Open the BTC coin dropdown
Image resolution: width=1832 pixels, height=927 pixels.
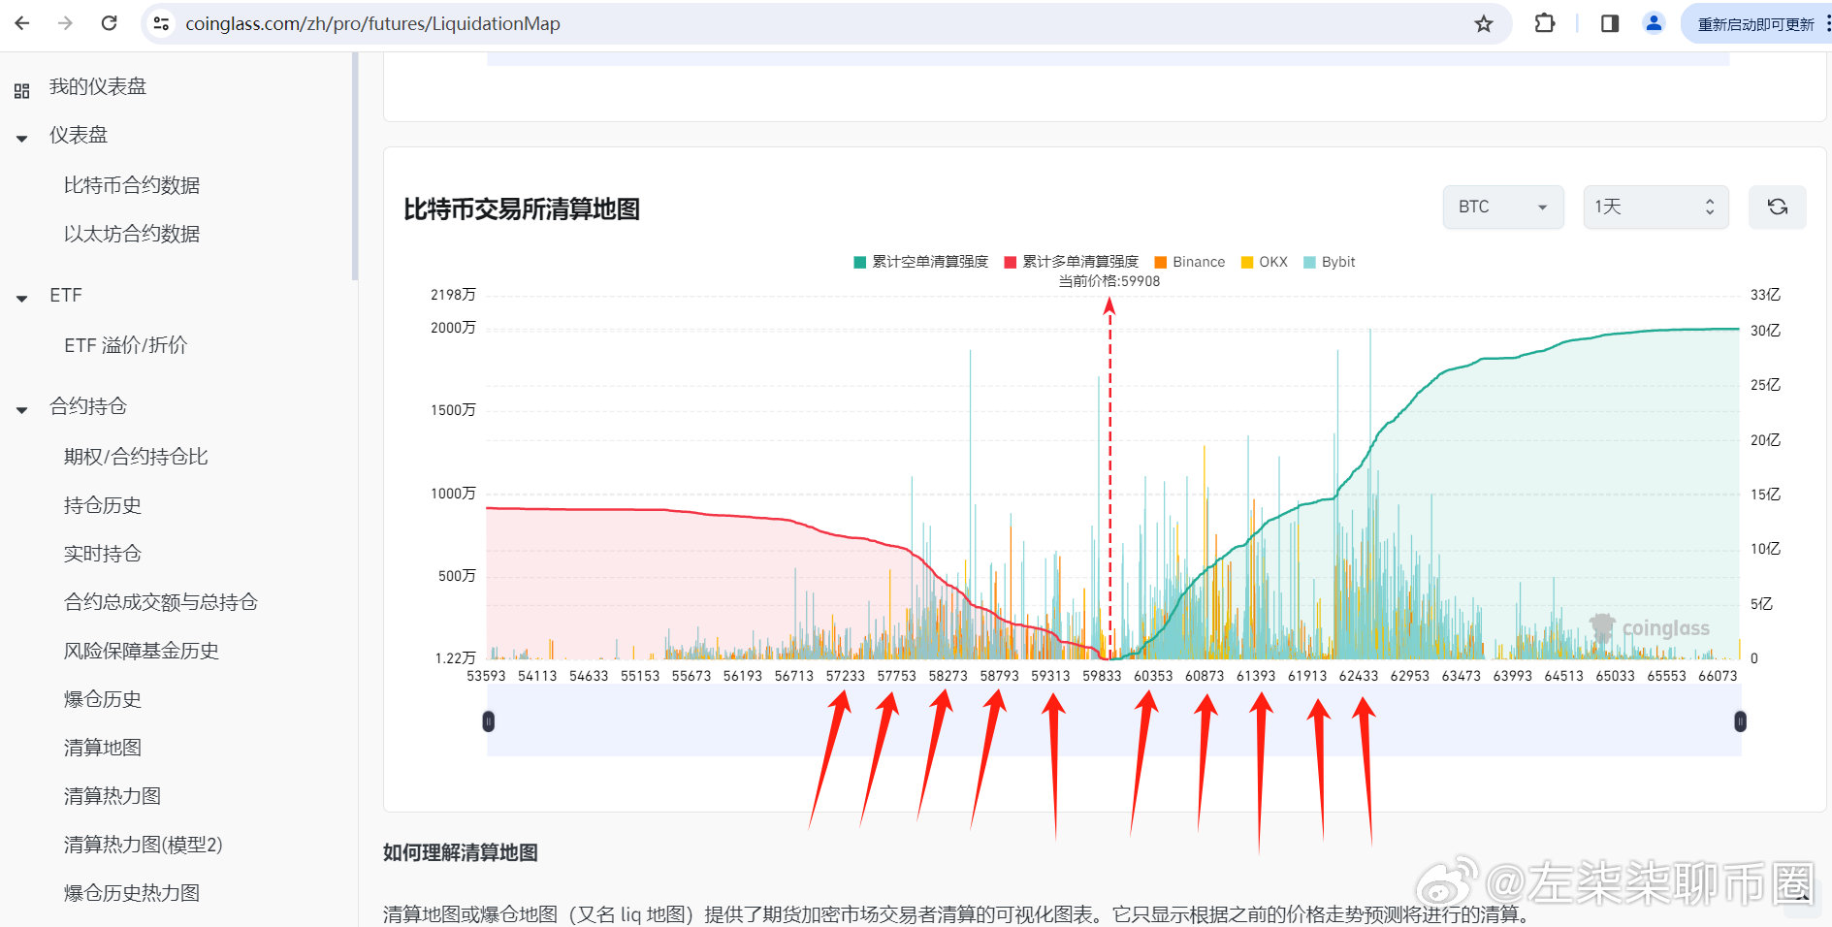coord(1502,207)
